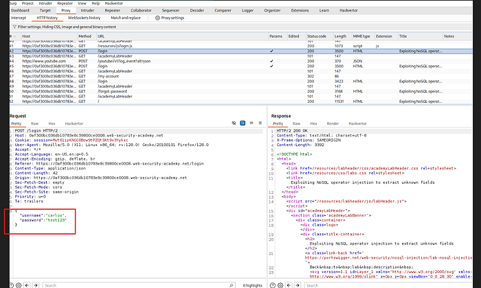Click the filter settings bar text
The image size is (481, 288).
[x=67, y=27]
